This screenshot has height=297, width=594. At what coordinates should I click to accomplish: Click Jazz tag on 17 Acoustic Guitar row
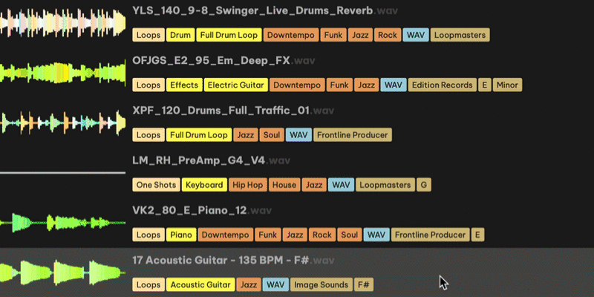(249, 284)
